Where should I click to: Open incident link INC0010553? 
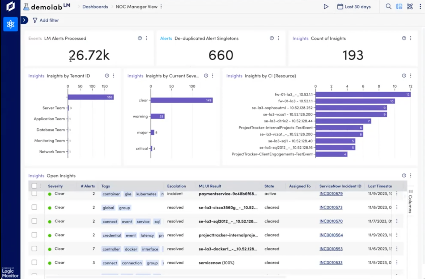[331, 249]
